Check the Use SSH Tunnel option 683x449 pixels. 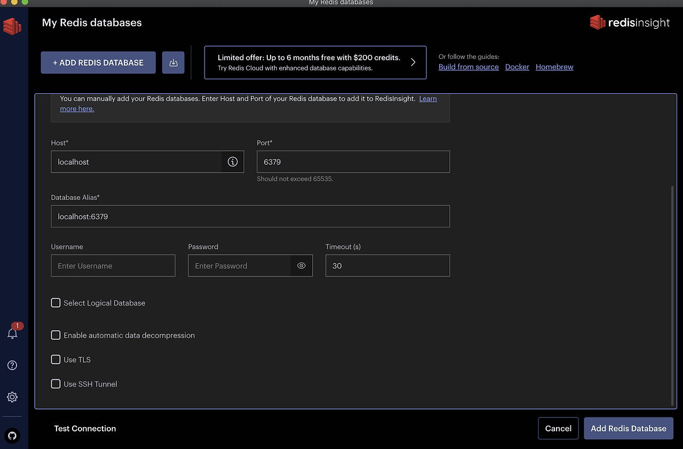pos(55,384)
